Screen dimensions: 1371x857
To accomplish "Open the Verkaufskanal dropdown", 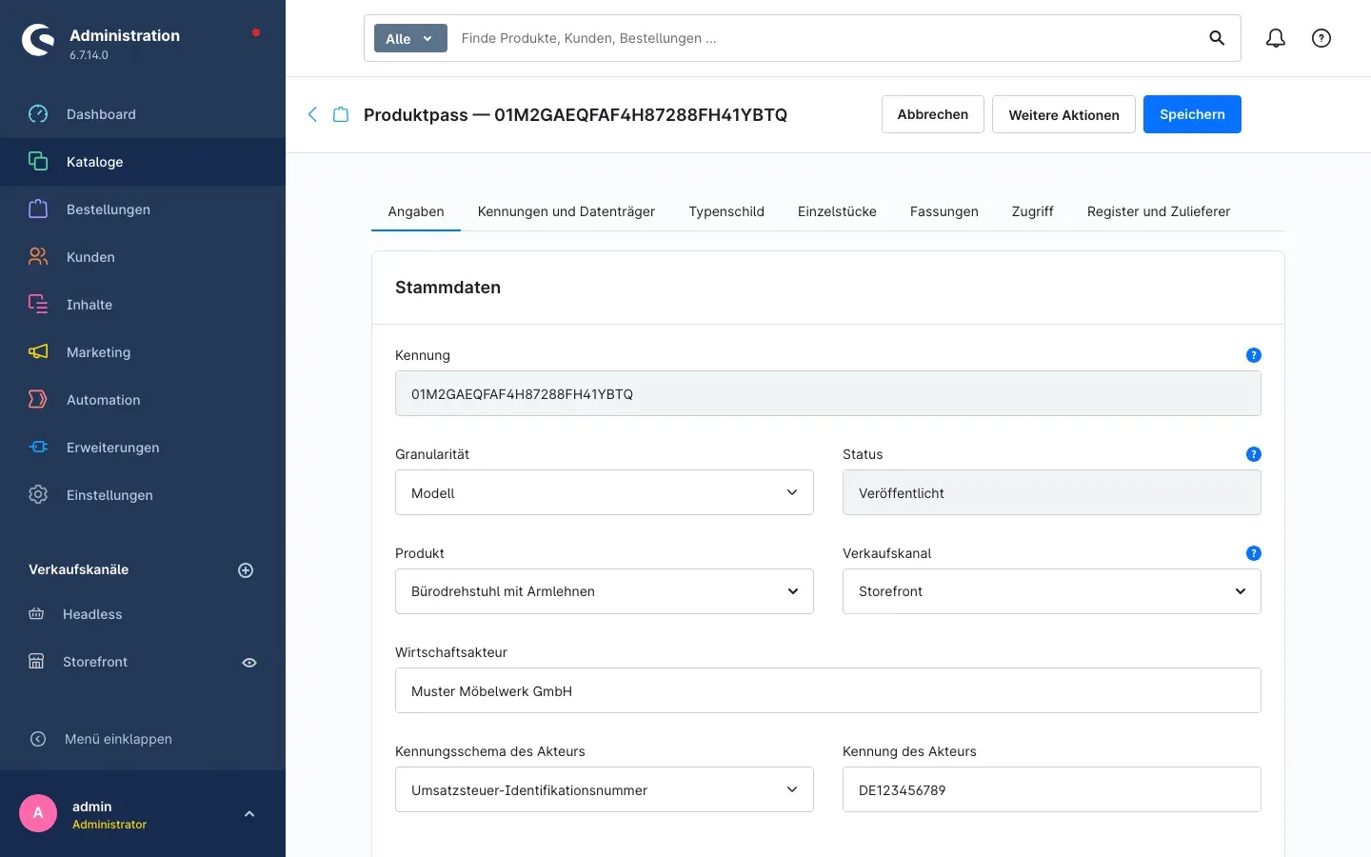I will tap(1052, 591).
